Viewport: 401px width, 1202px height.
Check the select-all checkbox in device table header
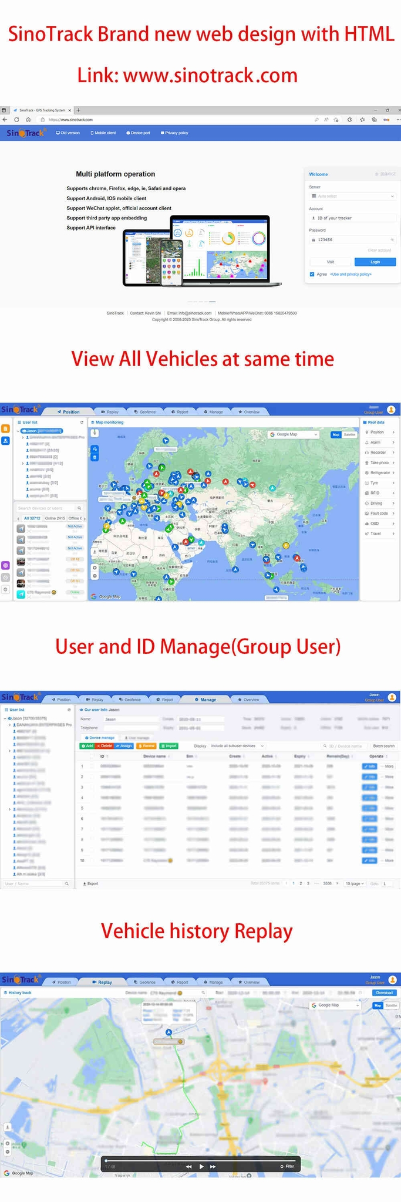coord(92,756)
